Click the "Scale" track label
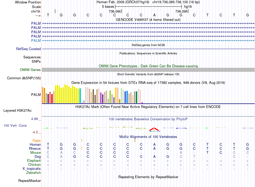 coord(36,7)
